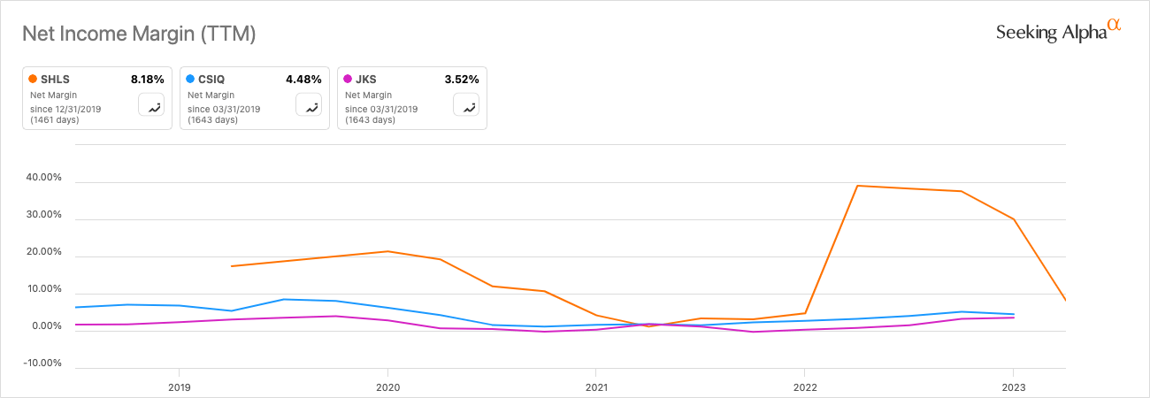The height and width of the screenshot is (398, 1150).
Task: Click the JKS 3.52% margin value
Action: [x=462, y=80]
